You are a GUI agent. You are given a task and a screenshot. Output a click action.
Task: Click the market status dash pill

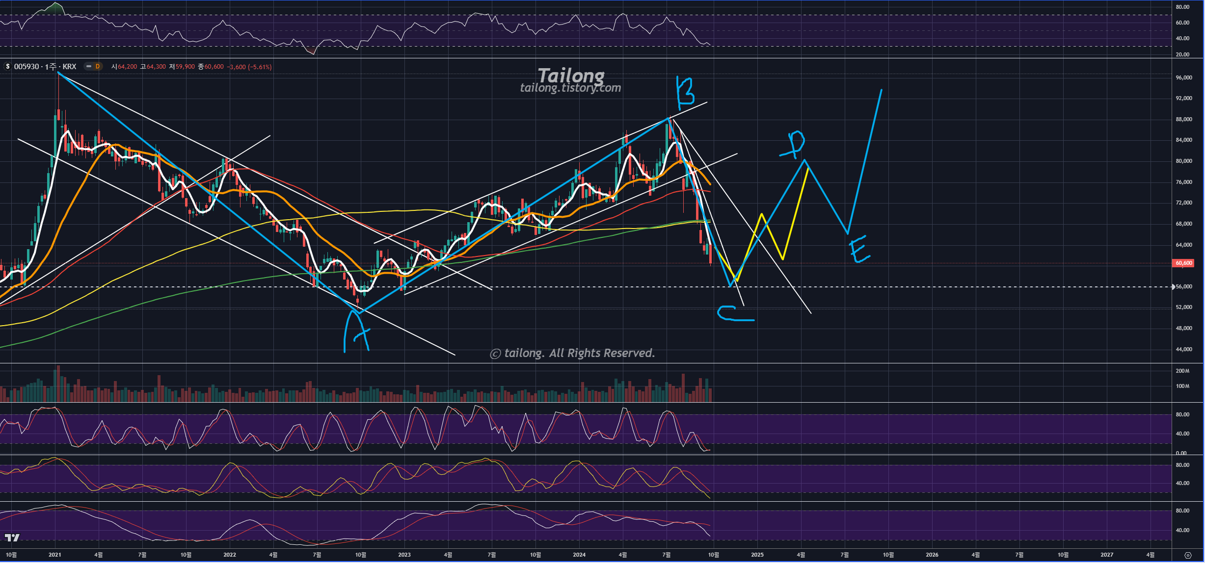coord(88,66)
